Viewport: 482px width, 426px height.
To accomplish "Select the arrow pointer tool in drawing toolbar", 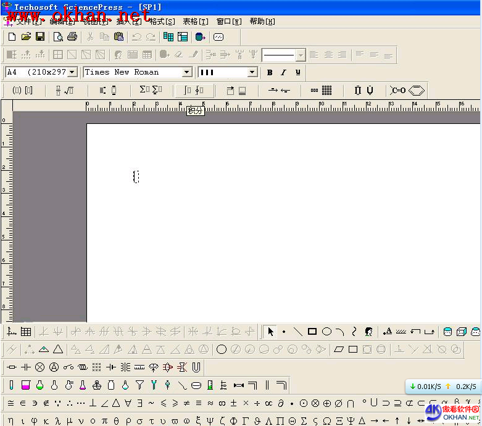I will click(x=270, y=332).
